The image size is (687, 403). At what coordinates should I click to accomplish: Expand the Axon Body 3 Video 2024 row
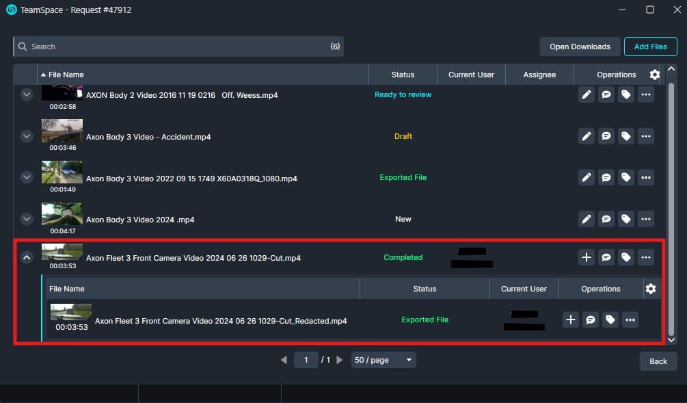(27, 219)
